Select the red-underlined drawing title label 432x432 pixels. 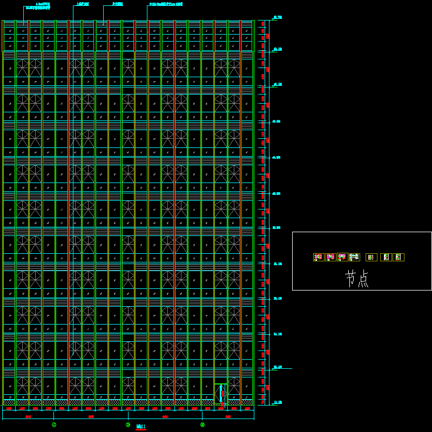(x=141, y=427)
